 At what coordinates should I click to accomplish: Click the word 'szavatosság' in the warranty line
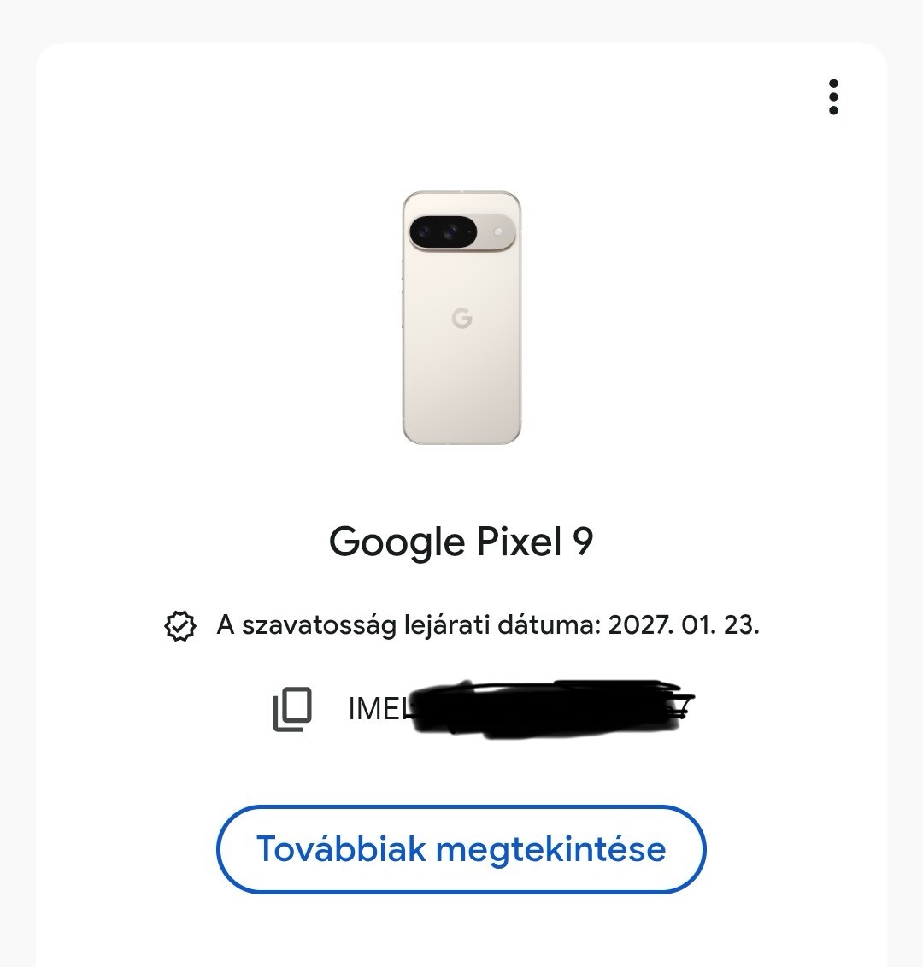(319, 625)
